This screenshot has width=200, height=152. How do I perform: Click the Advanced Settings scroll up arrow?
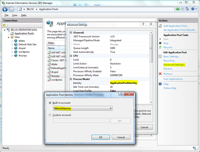coord(151,33)
